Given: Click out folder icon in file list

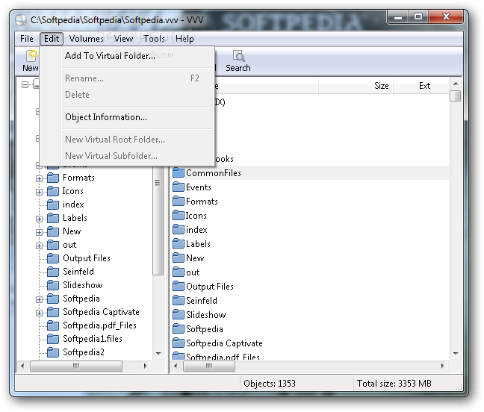Looking at the screenshot, I should click(x=179, y=272).
